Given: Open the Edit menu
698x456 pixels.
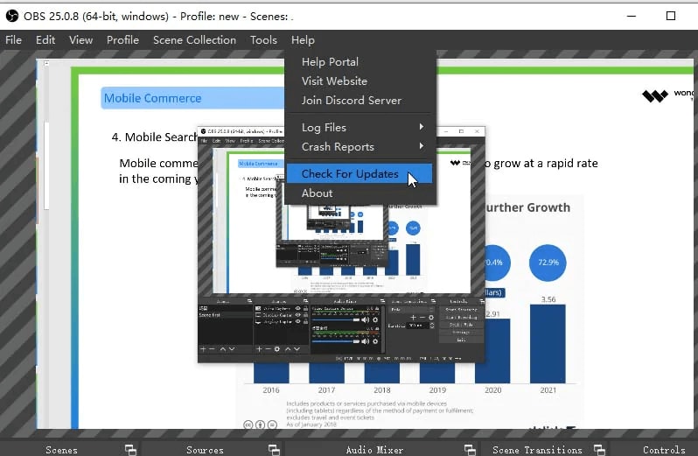Looking at the screenshot, I should [45, 40].
